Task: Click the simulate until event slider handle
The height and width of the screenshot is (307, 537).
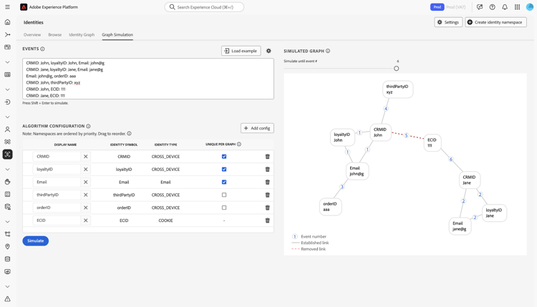Action: 397,69
